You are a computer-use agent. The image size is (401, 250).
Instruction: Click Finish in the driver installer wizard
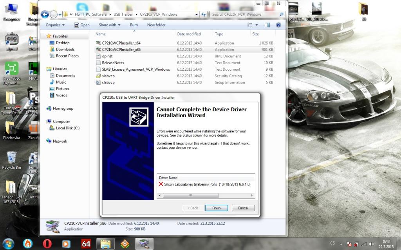coord(216,208)
